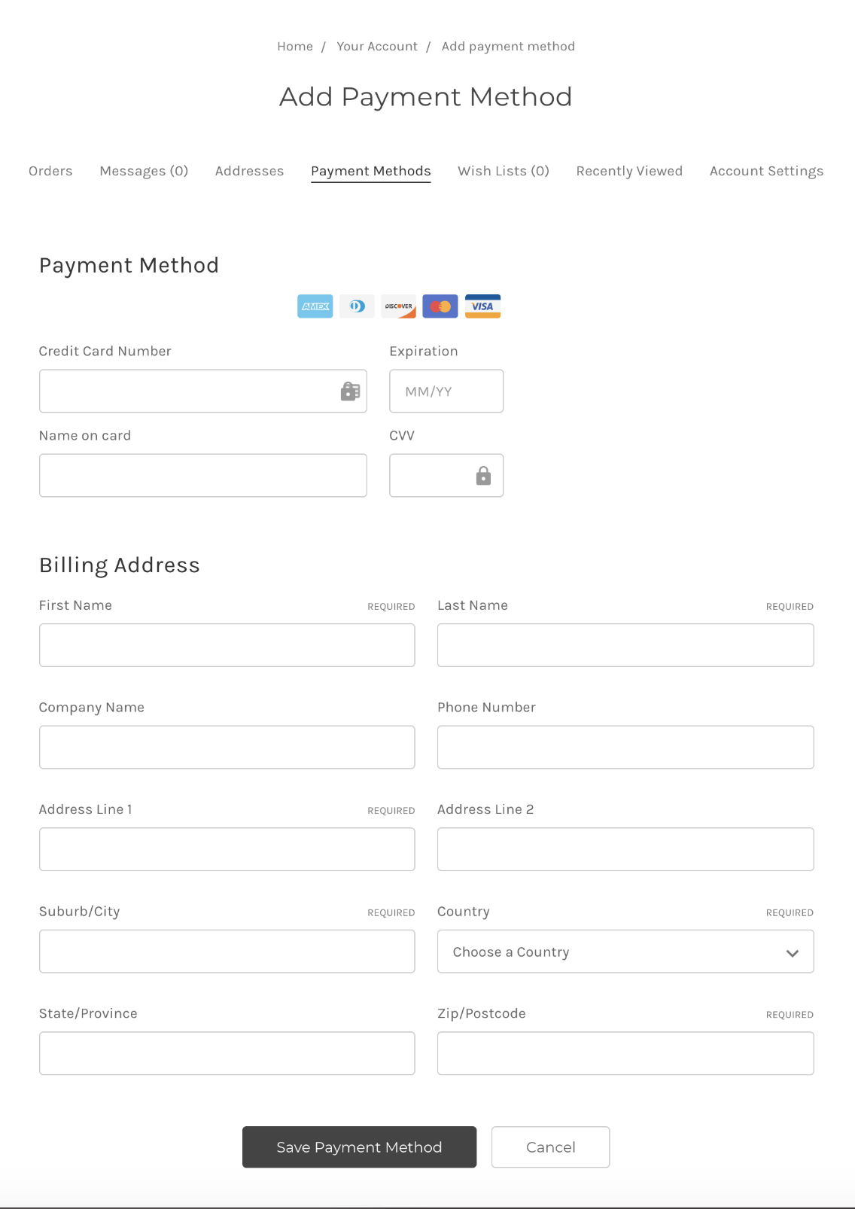Image resolution: width=855 pixels, height=1209 pixels.
Task: Navigate to Home via the breadcrumb
Action: [x=294, y=46]
